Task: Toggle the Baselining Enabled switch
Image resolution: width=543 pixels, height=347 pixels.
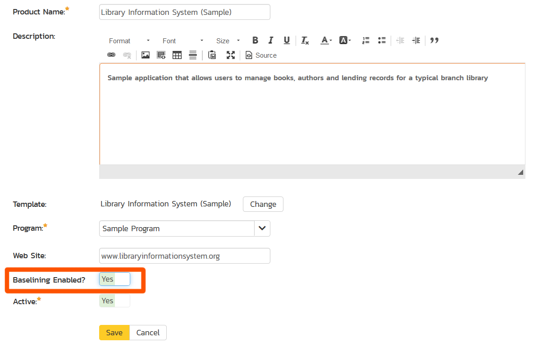Action: (114, 279)
